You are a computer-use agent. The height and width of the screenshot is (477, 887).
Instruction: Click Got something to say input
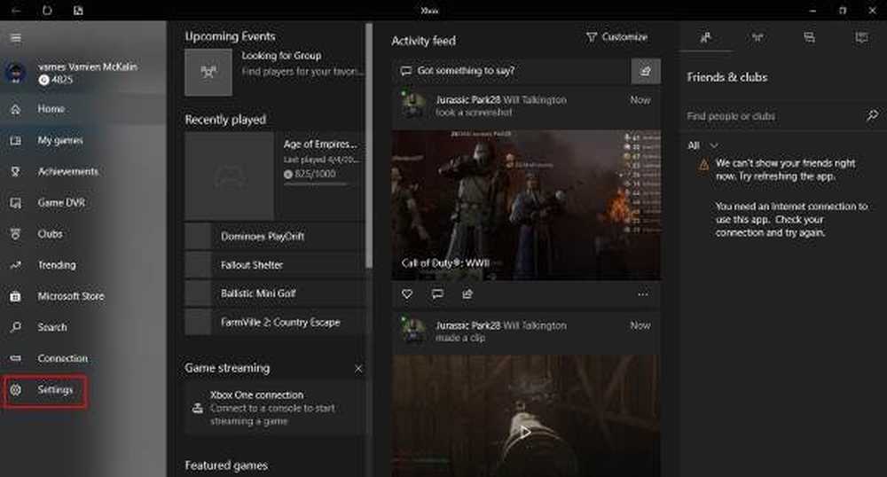pyautogui.click(x=512, y=71)
